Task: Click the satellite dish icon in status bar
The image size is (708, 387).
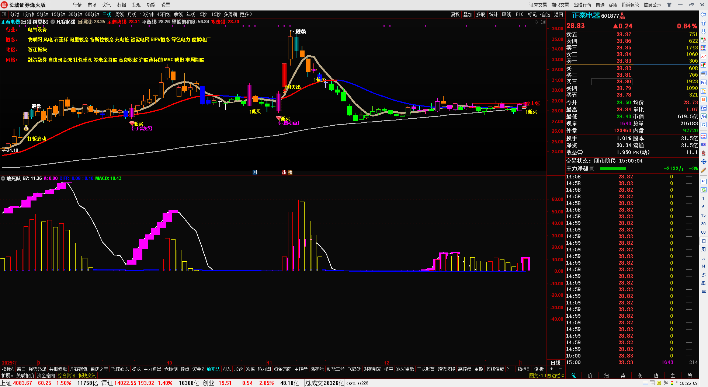Action: tap(666, 383)
